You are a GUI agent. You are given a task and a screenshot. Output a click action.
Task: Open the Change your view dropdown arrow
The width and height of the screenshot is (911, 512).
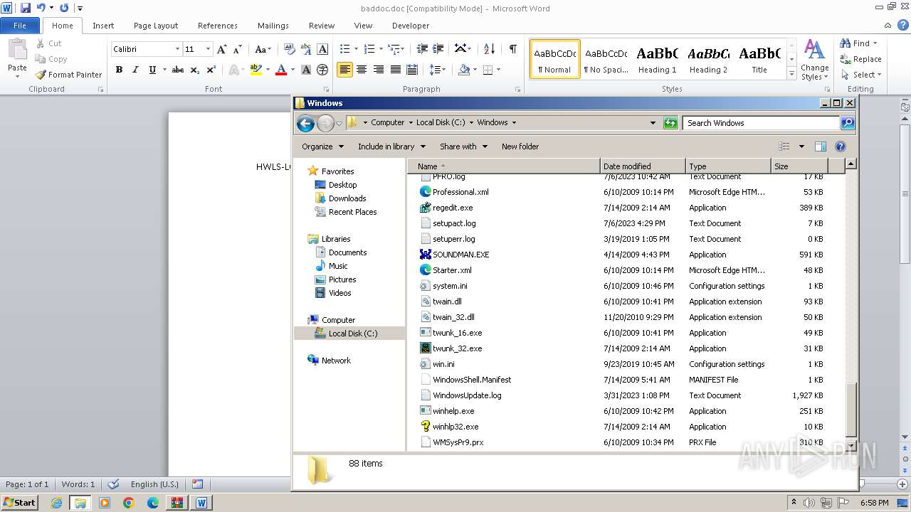[801, 146]
